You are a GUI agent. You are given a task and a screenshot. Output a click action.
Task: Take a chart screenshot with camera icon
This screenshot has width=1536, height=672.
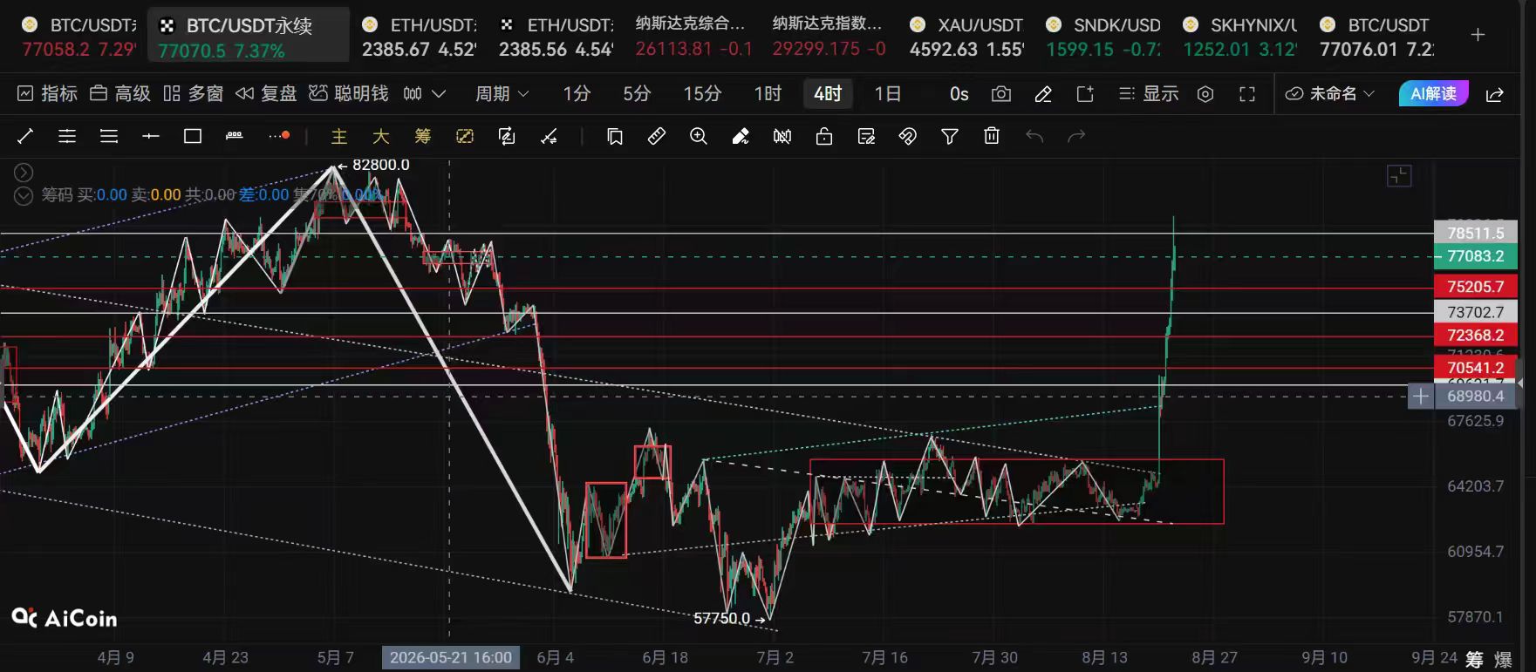click(x=1001, y=93)
